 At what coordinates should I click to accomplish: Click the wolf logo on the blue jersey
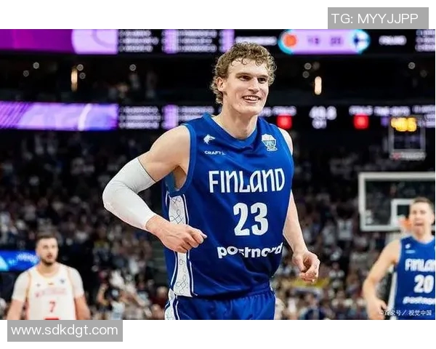[209, 139]
